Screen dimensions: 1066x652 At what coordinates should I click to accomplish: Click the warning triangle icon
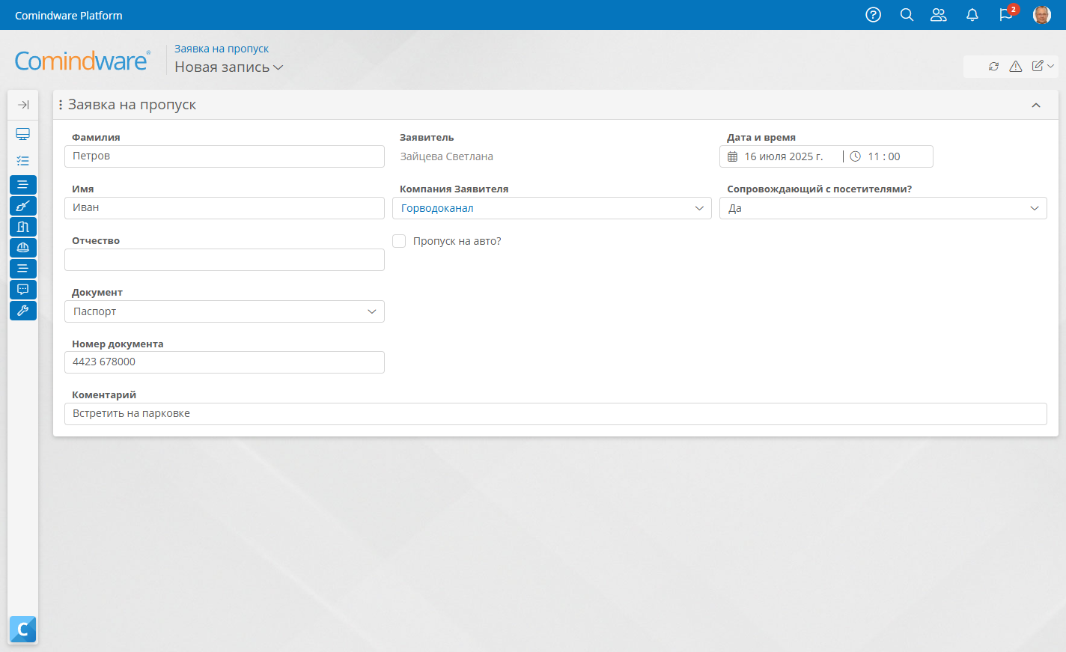pyautogui.click(x=1015, y=67)
